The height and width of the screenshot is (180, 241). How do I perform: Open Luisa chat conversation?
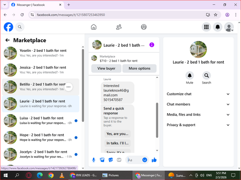(40, 120)
